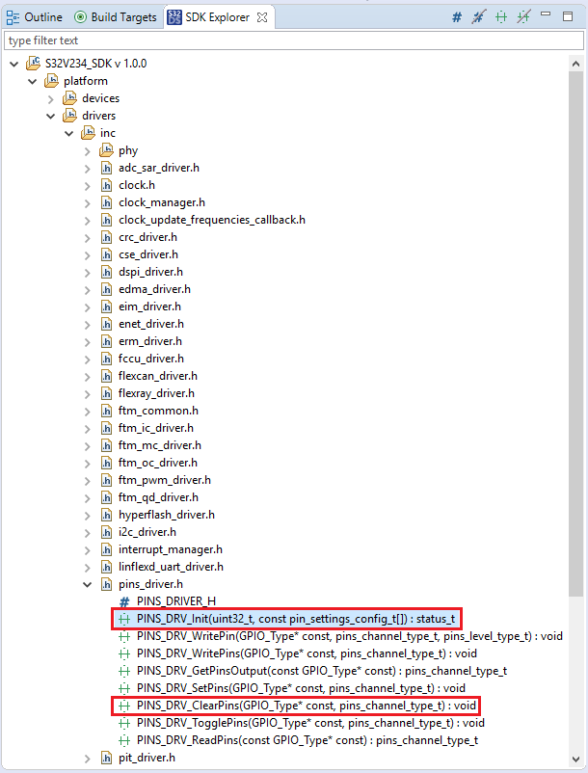Click the PINS_DRV_ClearPins function icon
Image resolution: width=588 pixels, height=773 pixels.
click(124, 706)
